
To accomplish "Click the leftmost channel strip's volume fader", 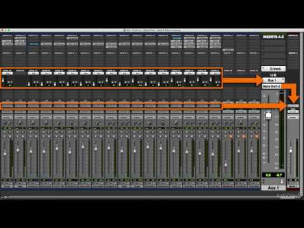I will tap(4, 154).
